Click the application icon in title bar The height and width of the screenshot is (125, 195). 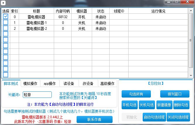(3, 3)
